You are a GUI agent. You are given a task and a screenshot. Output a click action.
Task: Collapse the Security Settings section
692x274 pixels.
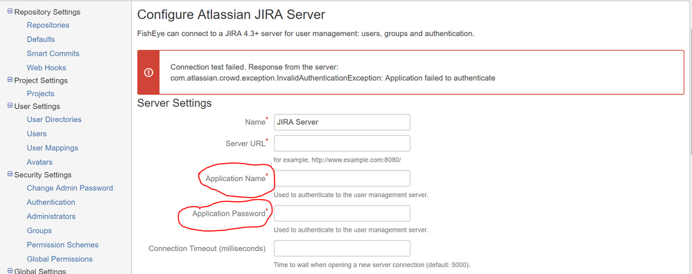(10, 174)
